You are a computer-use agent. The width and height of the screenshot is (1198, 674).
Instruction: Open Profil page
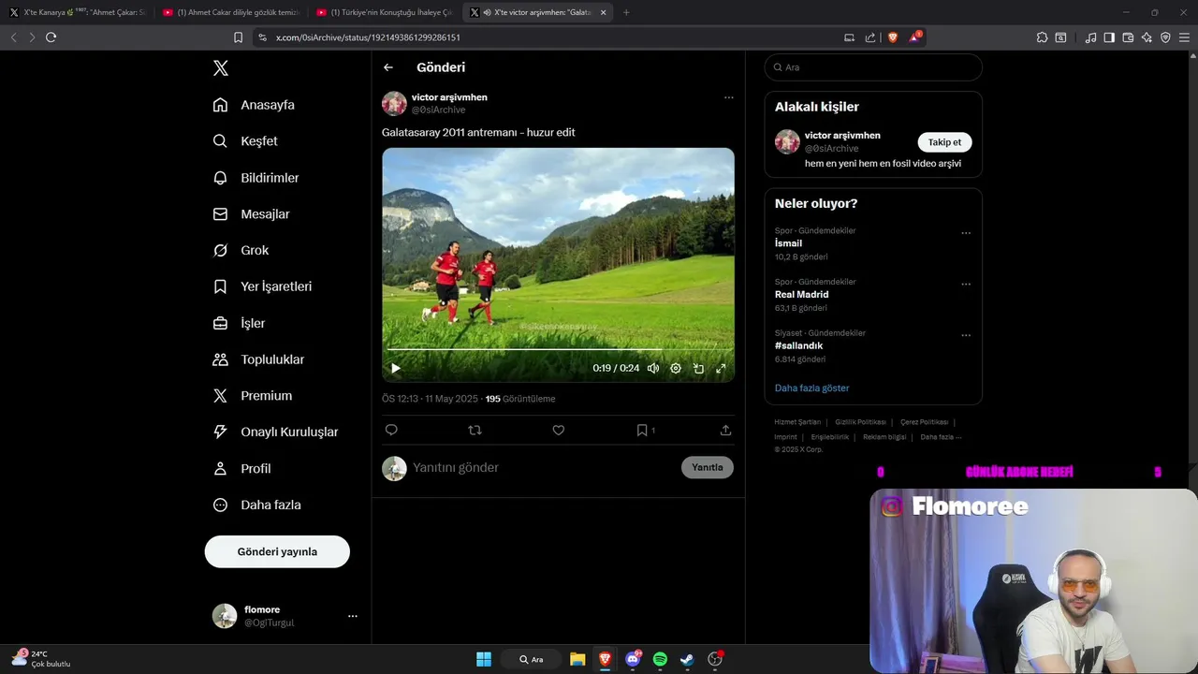[x=241, y=468]
